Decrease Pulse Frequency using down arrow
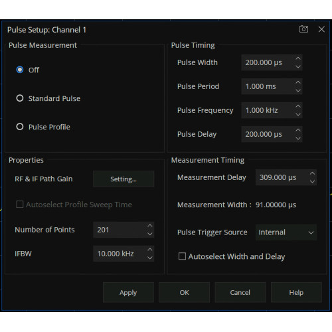This screenshot has height=332, width=332. pyautogui.click(x=298, y=114)
